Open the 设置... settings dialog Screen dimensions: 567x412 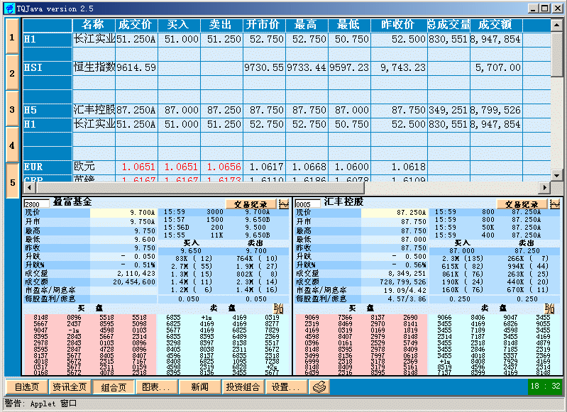[287, 387]
